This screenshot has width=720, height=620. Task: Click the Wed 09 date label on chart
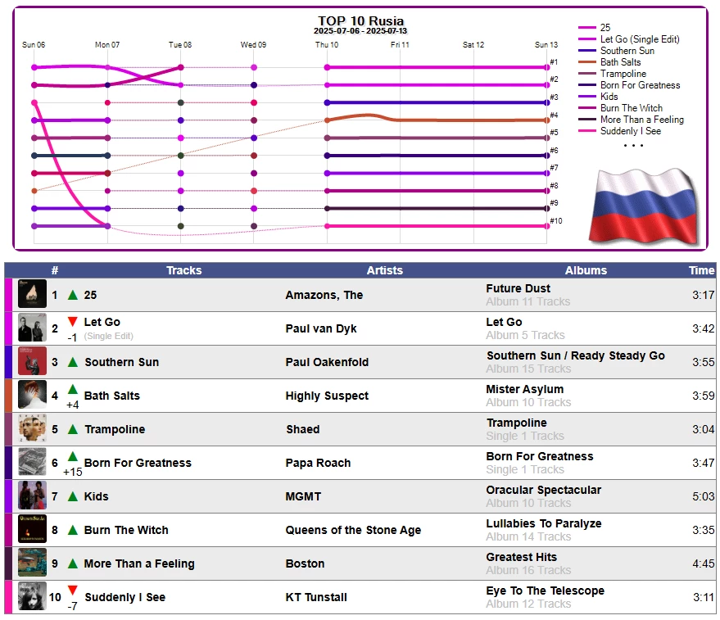pyautogui.click(x=253, y=44)
